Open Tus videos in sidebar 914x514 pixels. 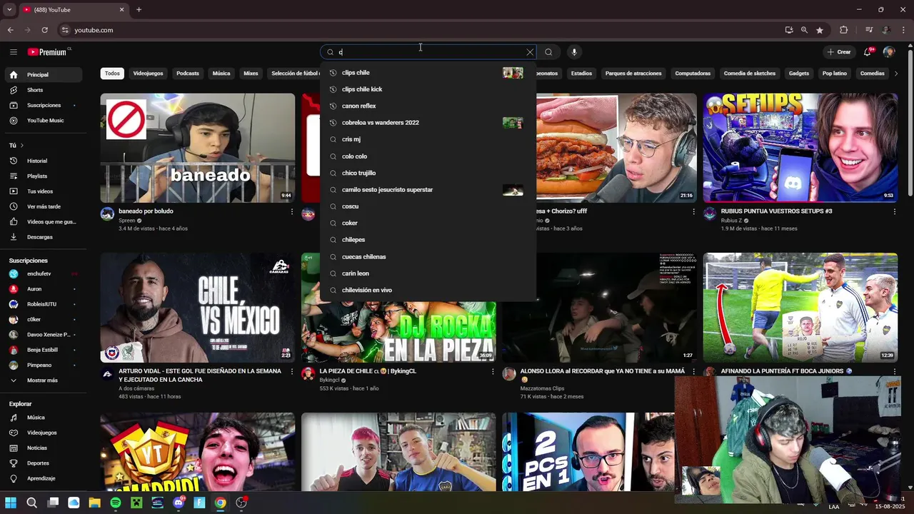coord(43,191)
